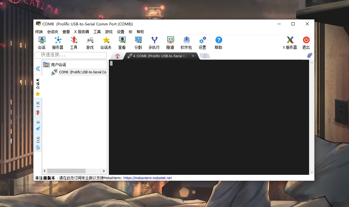The width and height of the screenshot is (349, 207).
Task: Click the 服务器 (Servers) toolbar icon
Action: (57, 43)
